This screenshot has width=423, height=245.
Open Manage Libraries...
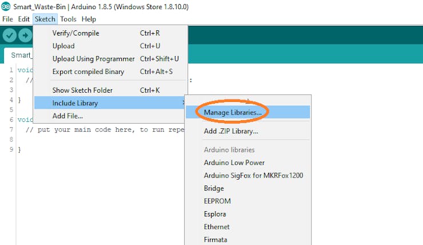point(248,112)
